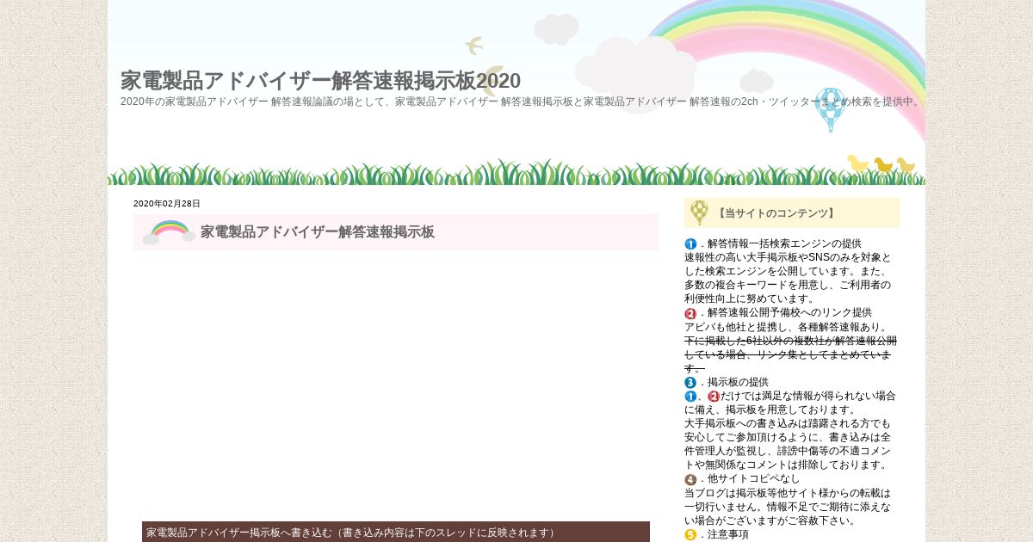The image size is (1033, 542).
Task: Click the rainbow icon beside the post title
Action: pos(169,232)
